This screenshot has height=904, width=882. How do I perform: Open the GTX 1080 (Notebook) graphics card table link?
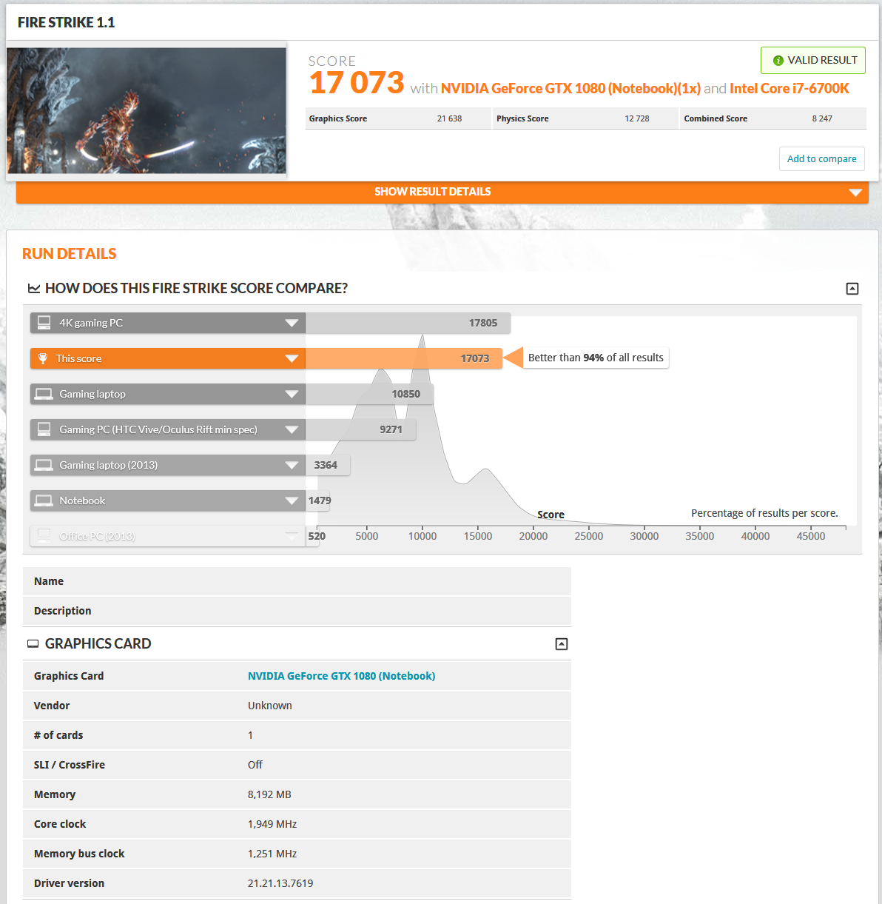point(341,676)
